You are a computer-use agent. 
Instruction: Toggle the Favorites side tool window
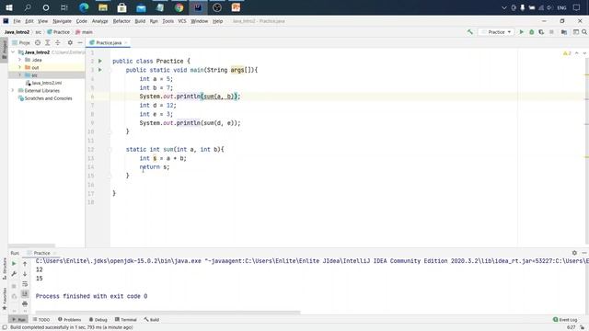point(4,299)
